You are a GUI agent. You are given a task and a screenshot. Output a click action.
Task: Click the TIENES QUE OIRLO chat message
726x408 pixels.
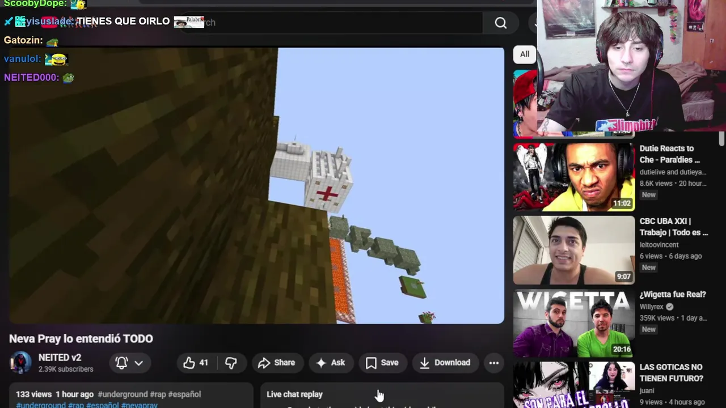point(104,22)
